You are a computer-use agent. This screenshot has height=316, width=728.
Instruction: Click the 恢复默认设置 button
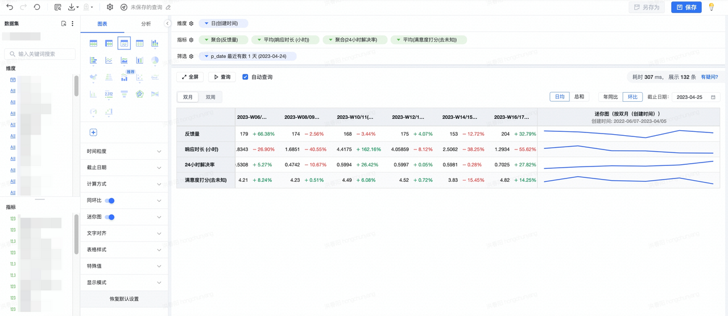pyautogui.click(x=124, y=299)
